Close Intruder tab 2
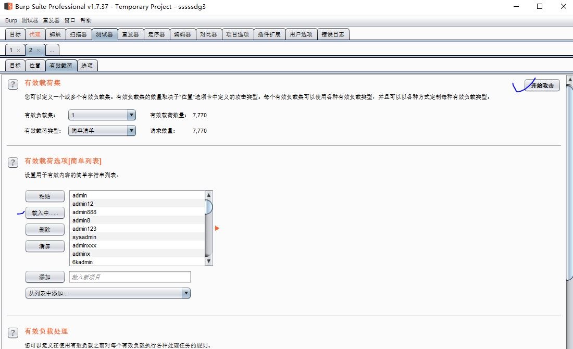The width and height of the screenshot is (573, 349). pos(38,50)
